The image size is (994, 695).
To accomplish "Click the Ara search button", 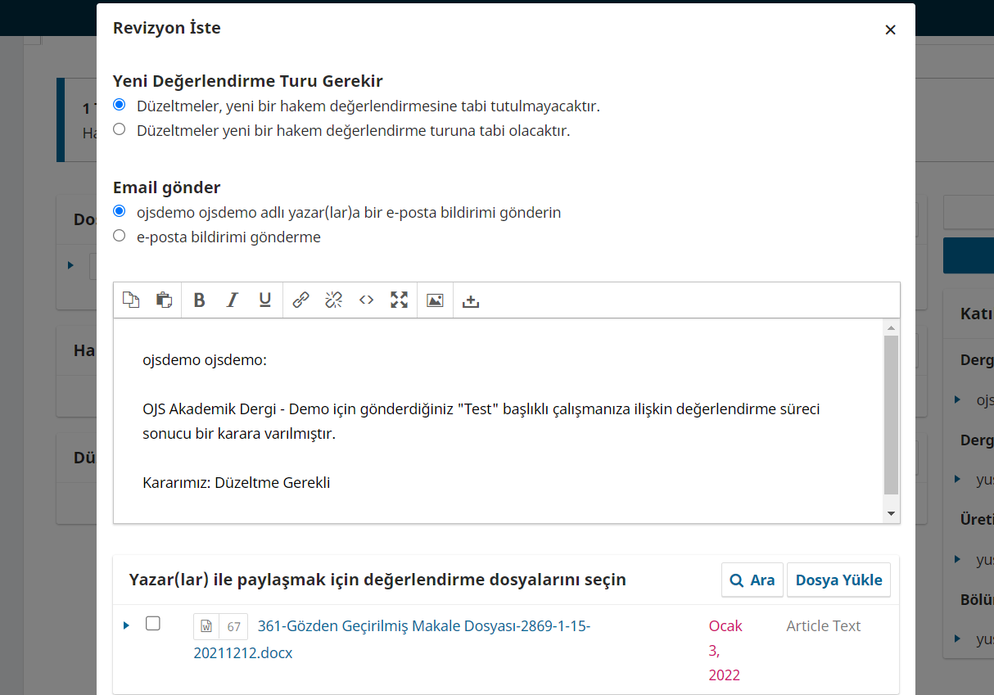I will pos(752,580).
